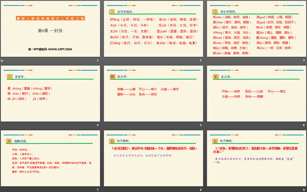307x192 pixels.
Task: Click the orange '六' badge on slide 7
Action: [9, 141]
